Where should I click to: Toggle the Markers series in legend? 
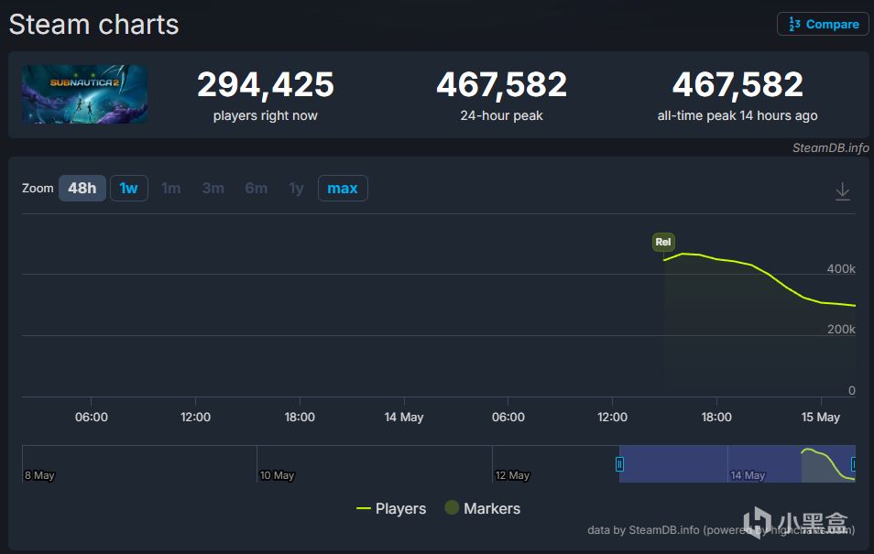[483, 508]
